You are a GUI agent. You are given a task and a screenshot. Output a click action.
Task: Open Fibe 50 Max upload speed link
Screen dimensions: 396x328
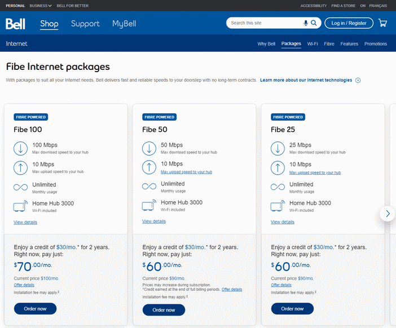click(186, 172)
